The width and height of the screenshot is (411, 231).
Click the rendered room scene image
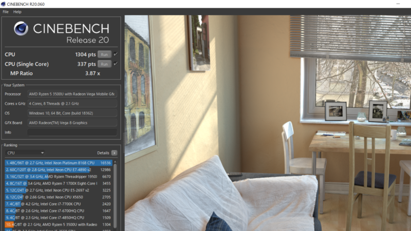pyautogui.click(x=268, y=123)
